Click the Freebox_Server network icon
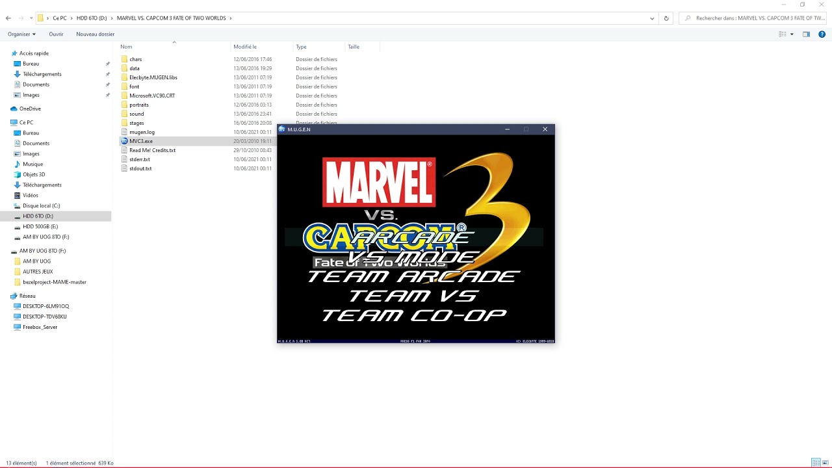The image size is (832, 468). tap(18, 327)
